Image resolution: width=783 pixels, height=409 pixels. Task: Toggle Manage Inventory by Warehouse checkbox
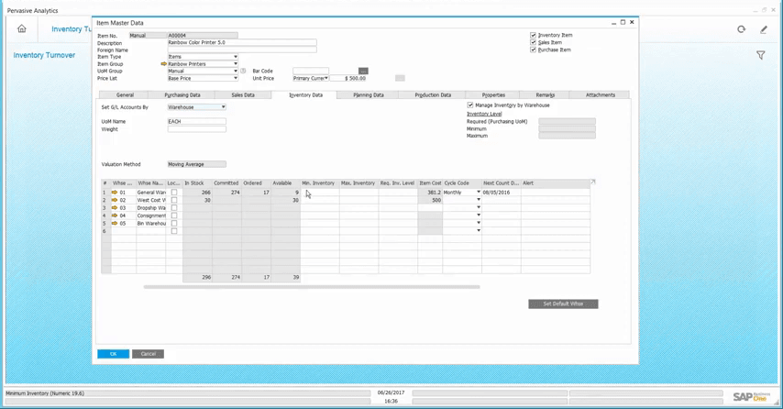[470, 105]
